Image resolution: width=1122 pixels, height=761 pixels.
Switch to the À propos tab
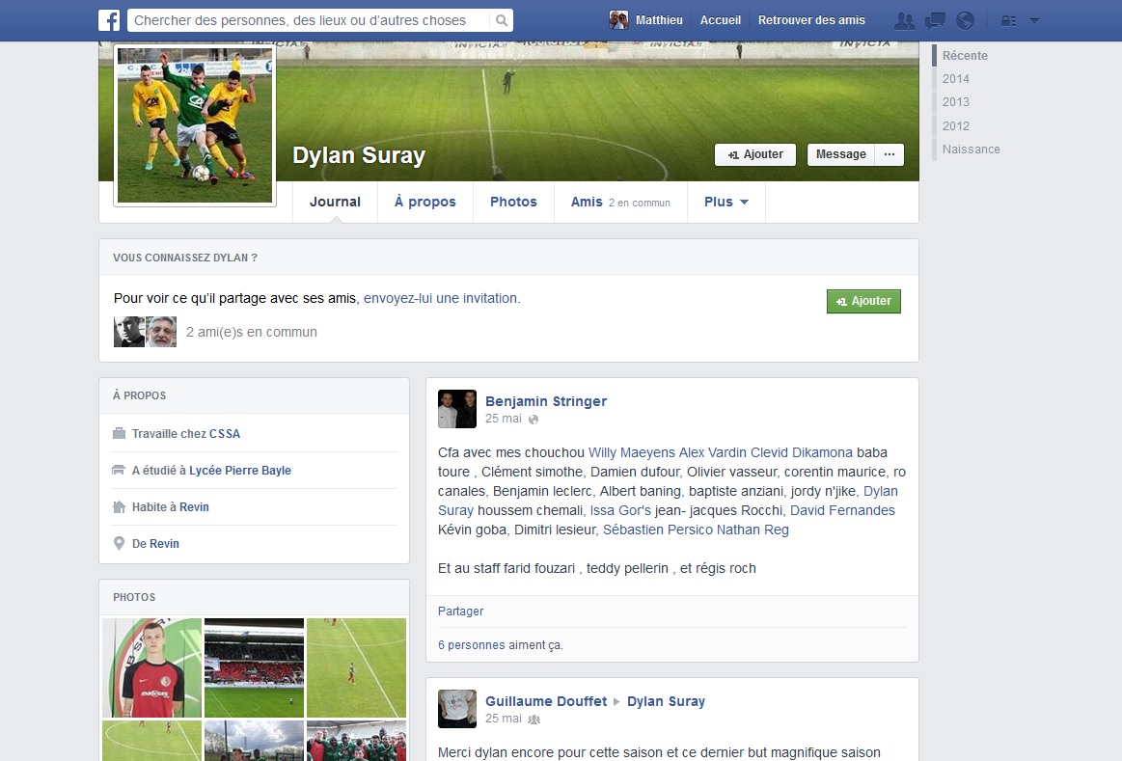click(x=425, y=202)
